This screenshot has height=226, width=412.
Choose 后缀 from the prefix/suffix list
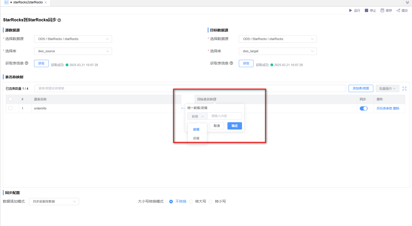tap(196, 138)
